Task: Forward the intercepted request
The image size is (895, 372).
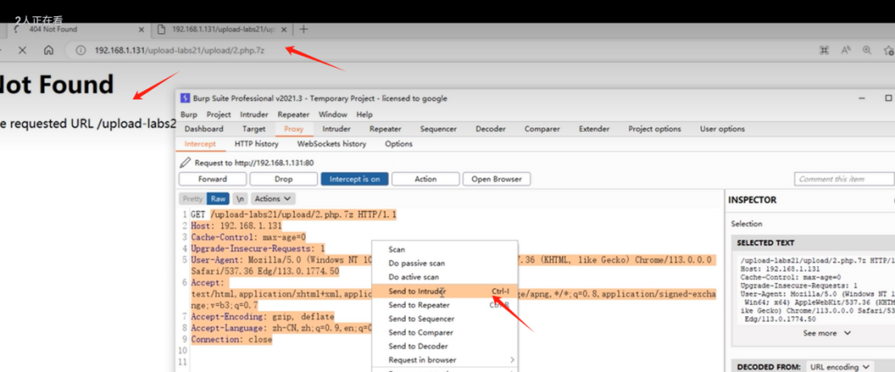Action: pos(213,180)
